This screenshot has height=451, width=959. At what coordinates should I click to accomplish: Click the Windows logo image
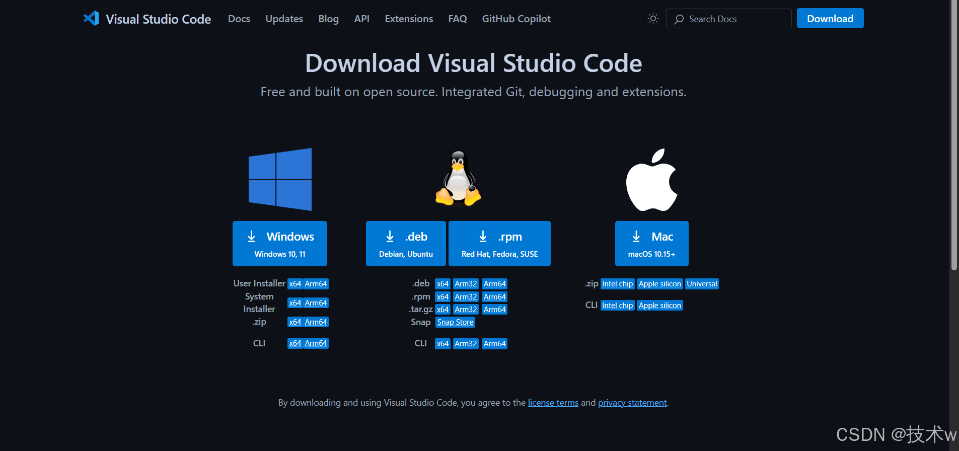pyautogui.click(x=280, y=179)
